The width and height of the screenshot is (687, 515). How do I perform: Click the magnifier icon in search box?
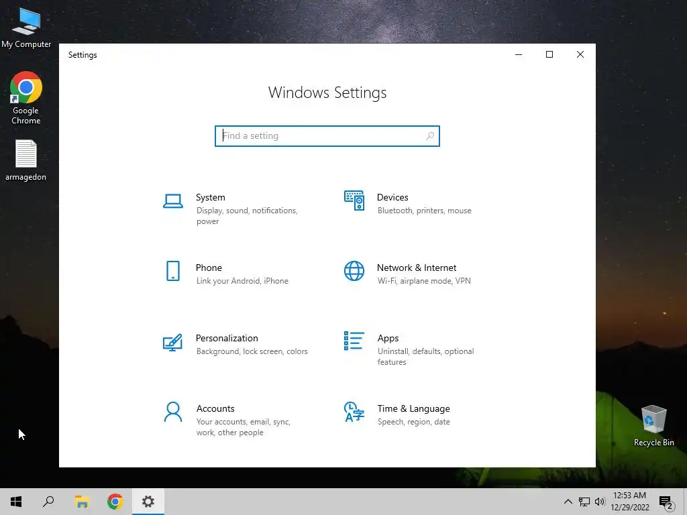click(x=430, y=136)
